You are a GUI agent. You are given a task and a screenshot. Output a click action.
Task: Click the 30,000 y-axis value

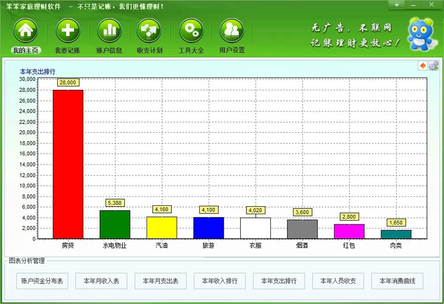[27, 79]
